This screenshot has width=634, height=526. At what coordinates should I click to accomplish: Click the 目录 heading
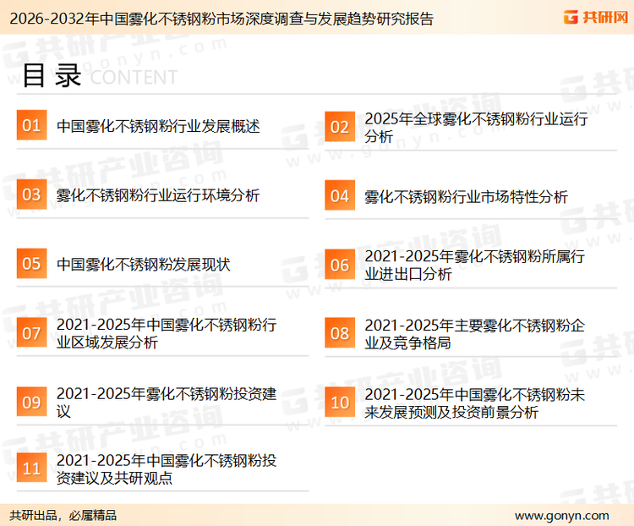[x=52, y=75]
